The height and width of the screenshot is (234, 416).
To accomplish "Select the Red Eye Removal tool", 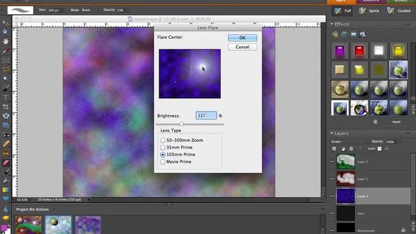I will [x=6, y=135].
